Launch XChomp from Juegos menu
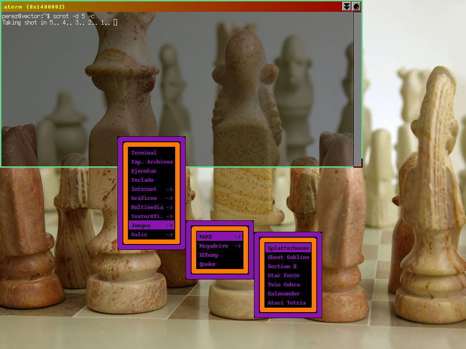Screen dimensions: 466x349 coord(220,255)
